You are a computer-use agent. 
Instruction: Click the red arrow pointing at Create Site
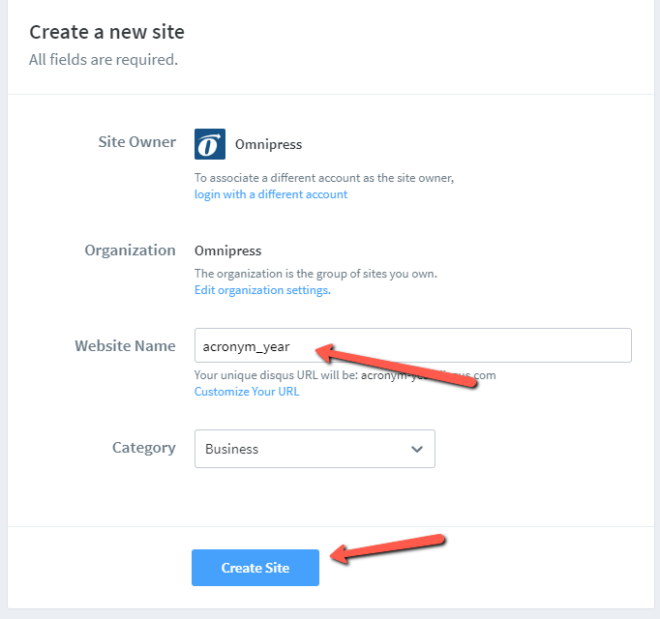click(x=387, y=546)
